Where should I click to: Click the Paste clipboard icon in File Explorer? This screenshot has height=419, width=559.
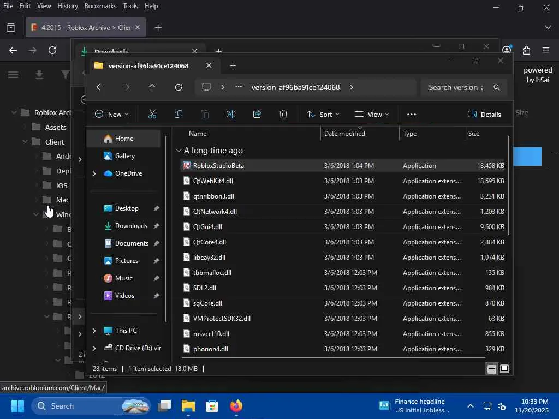[205, 115]
